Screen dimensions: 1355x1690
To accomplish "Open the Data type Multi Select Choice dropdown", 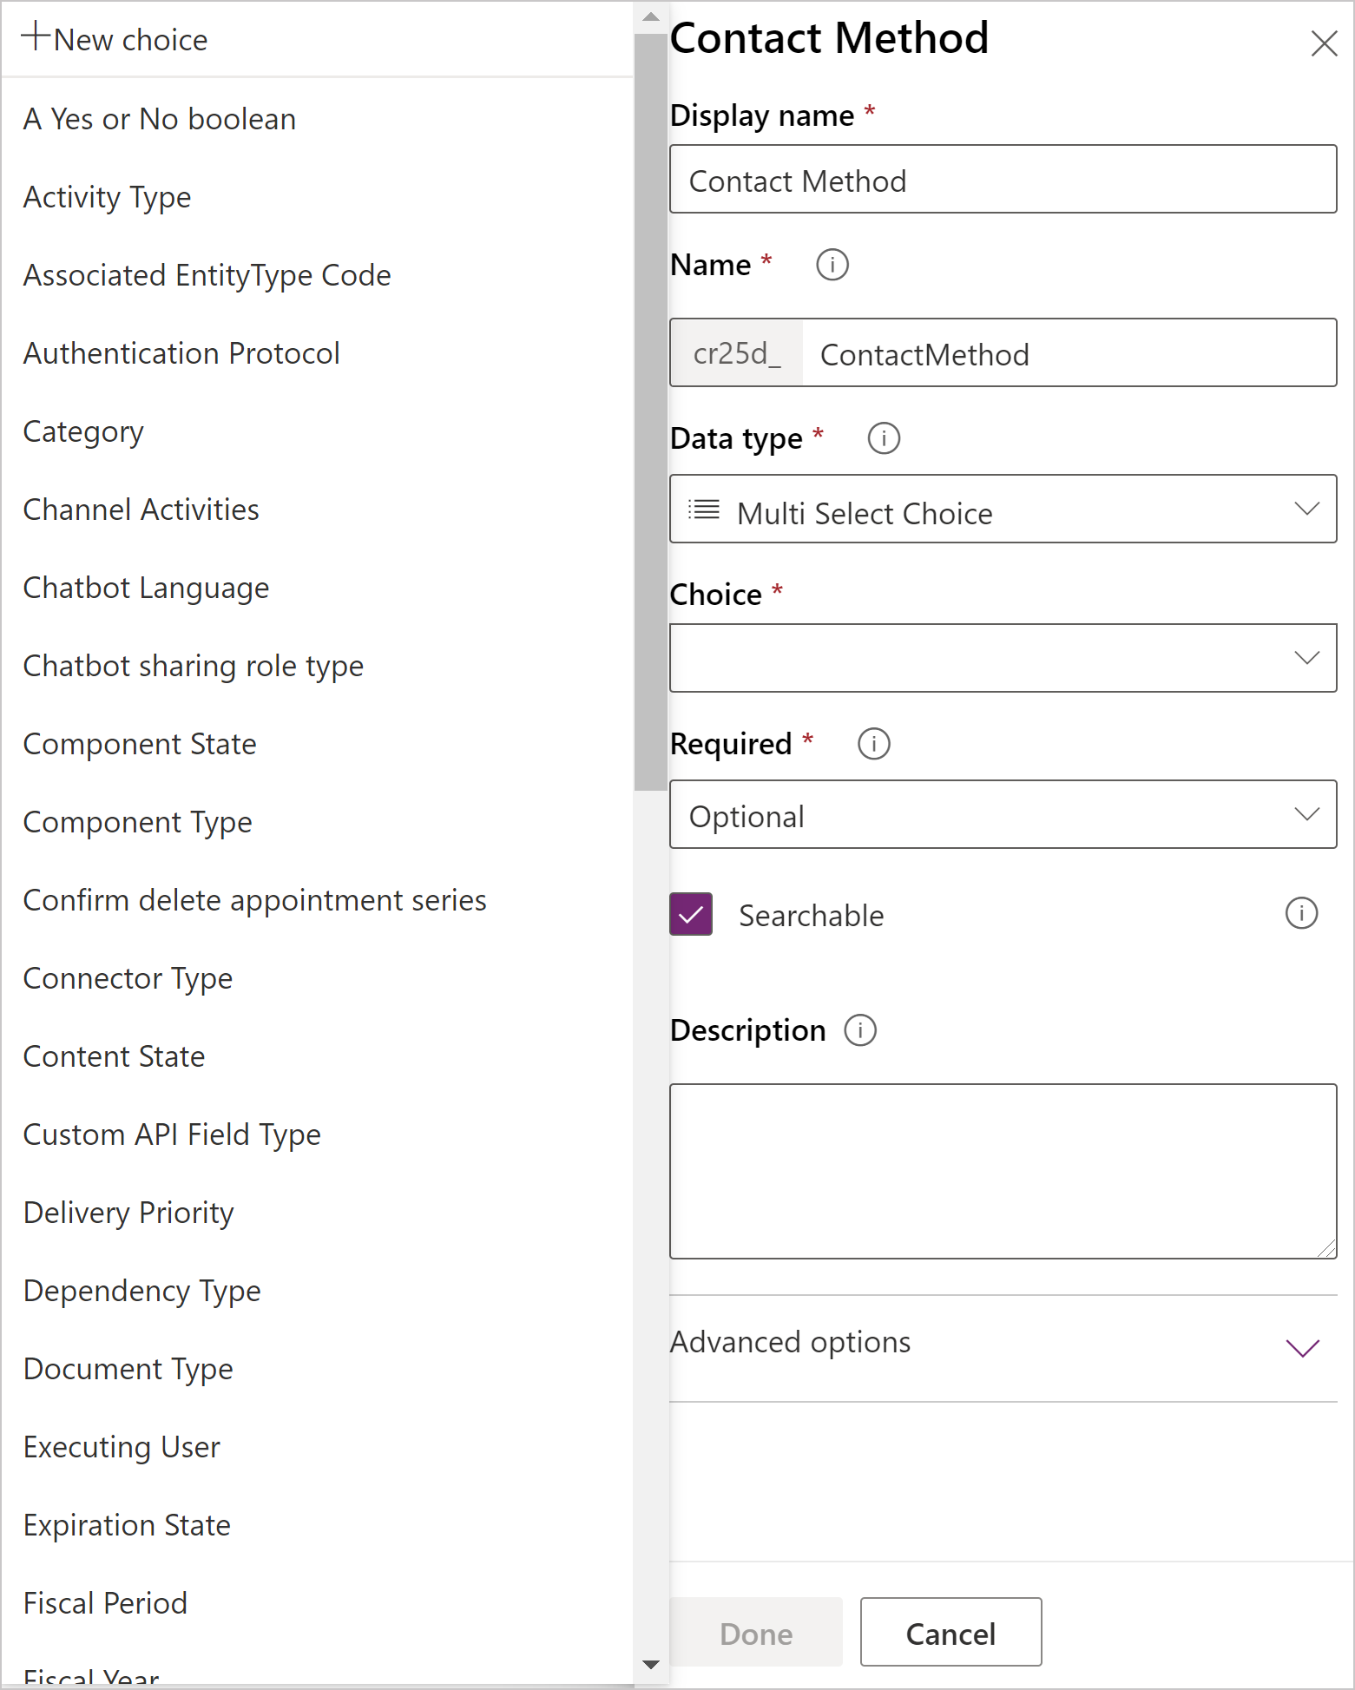I will (x=1003, y=510).
